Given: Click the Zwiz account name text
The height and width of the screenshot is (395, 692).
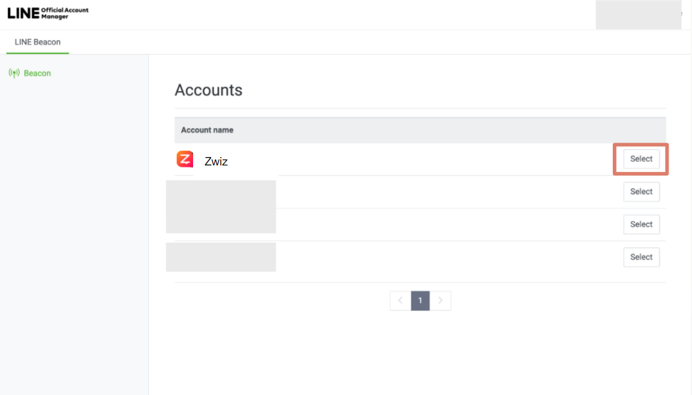Looking at the screenshot, I should 216,161.
